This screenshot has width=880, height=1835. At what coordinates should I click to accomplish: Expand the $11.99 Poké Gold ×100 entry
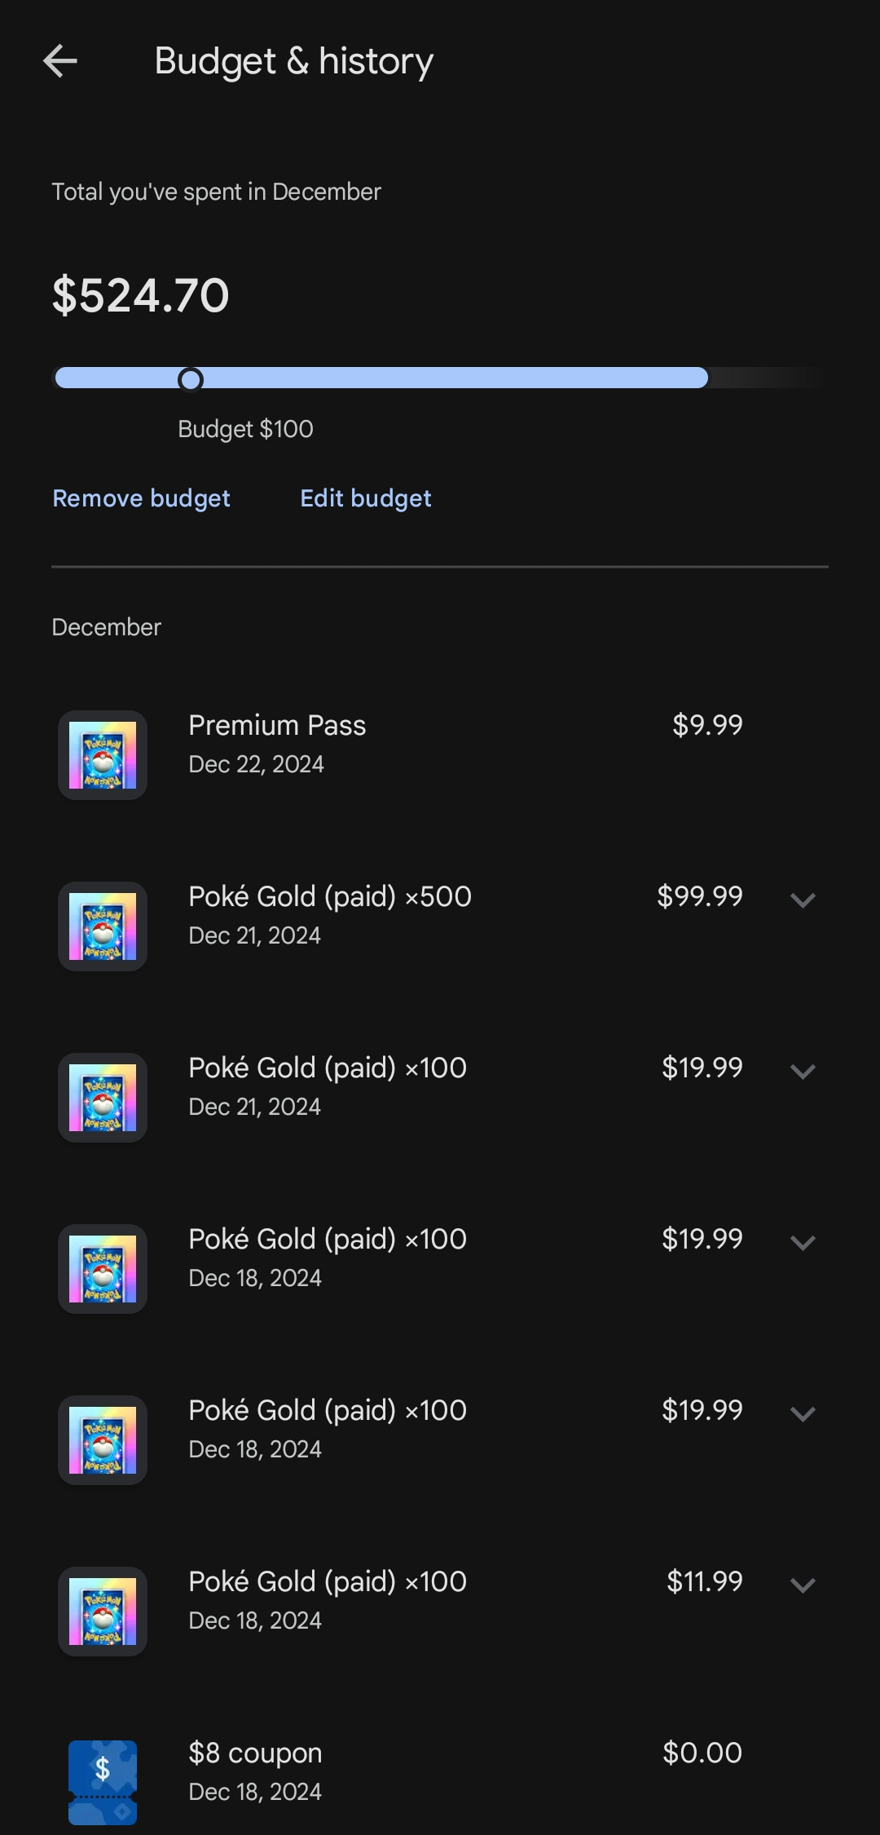pos(803,1585)
